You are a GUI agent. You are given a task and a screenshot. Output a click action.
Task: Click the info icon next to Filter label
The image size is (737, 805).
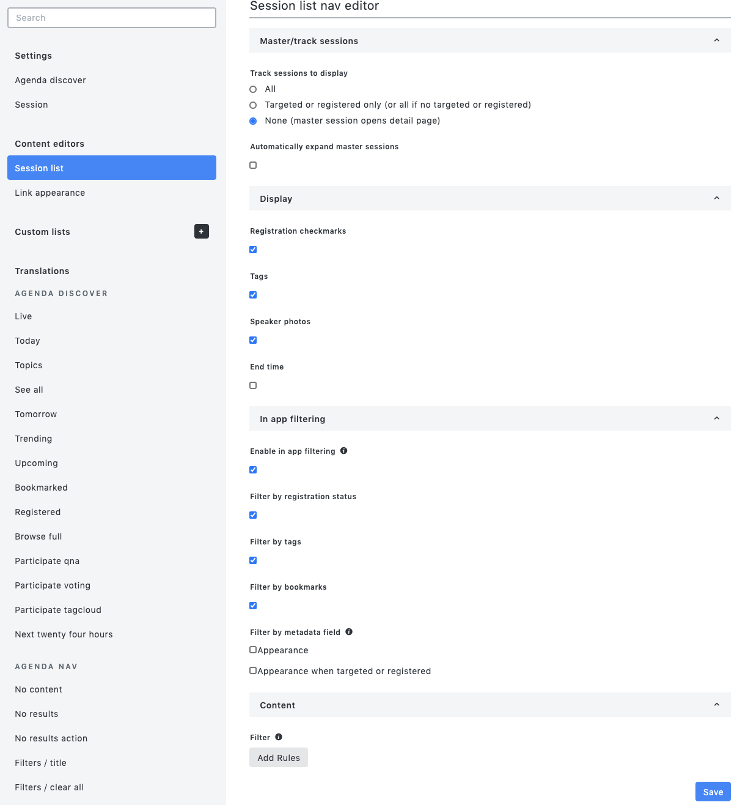click(x=279, y=737)
